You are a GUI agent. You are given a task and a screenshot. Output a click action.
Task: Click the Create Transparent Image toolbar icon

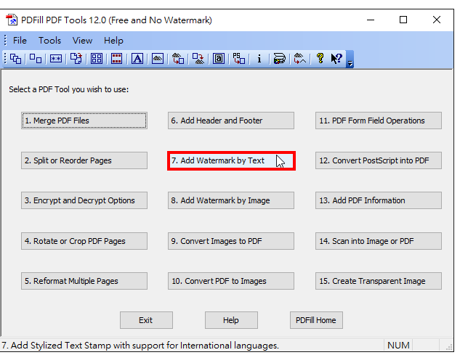[x=299, y=59]
